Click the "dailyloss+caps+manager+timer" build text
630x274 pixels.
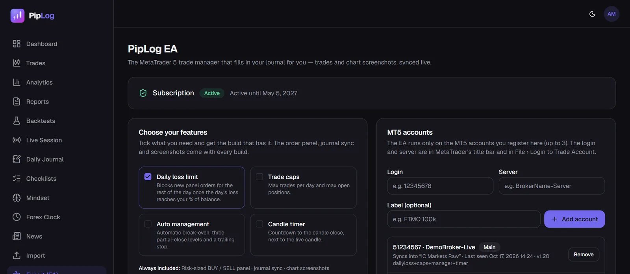point(430,263)
